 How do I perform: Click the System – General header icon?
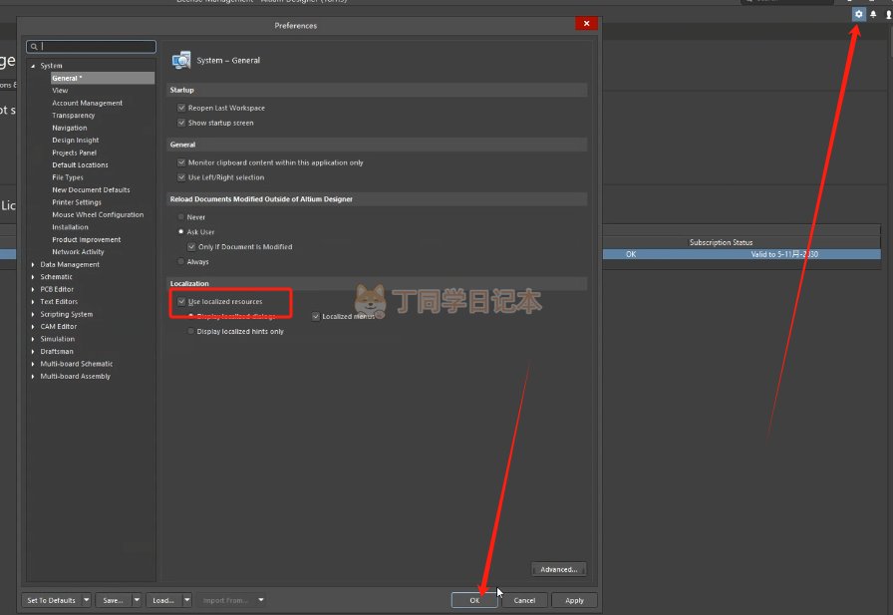pos(181,60)
